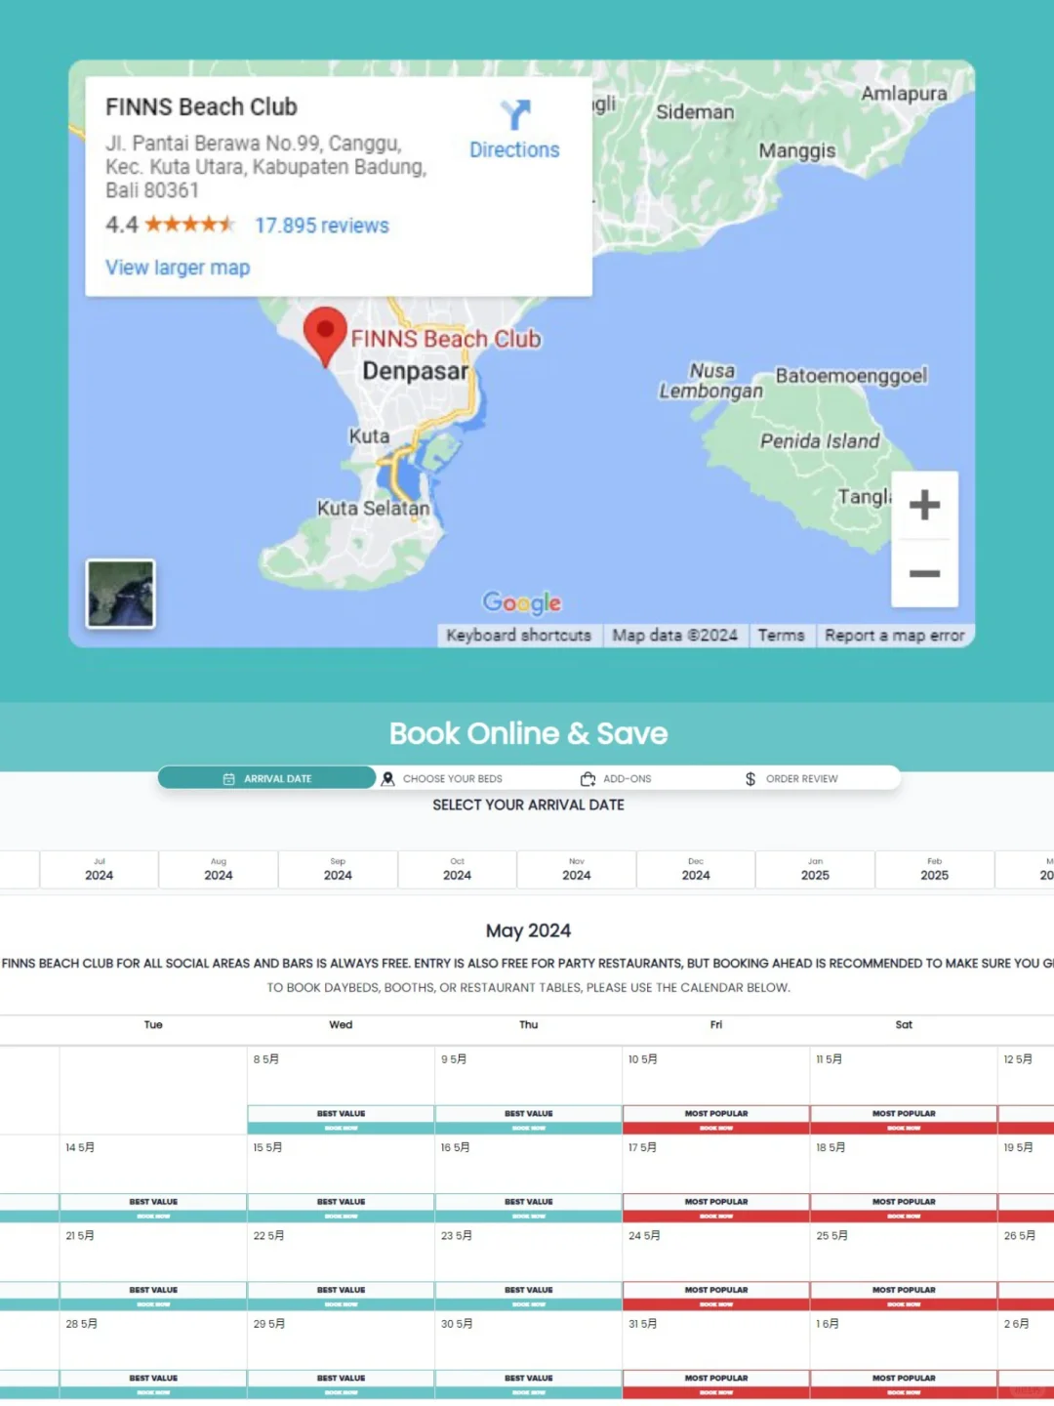This screenshot has width=1054, height=1406.
Task: Click the Sideman label on the map
Action: pyautogui.click(x=695, y=112)
